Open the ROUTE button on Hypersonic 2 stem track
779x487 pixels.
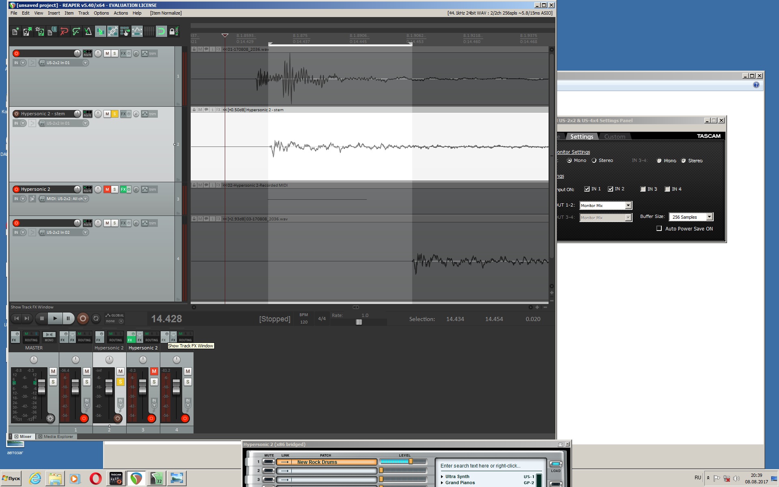tap(87, 114)
